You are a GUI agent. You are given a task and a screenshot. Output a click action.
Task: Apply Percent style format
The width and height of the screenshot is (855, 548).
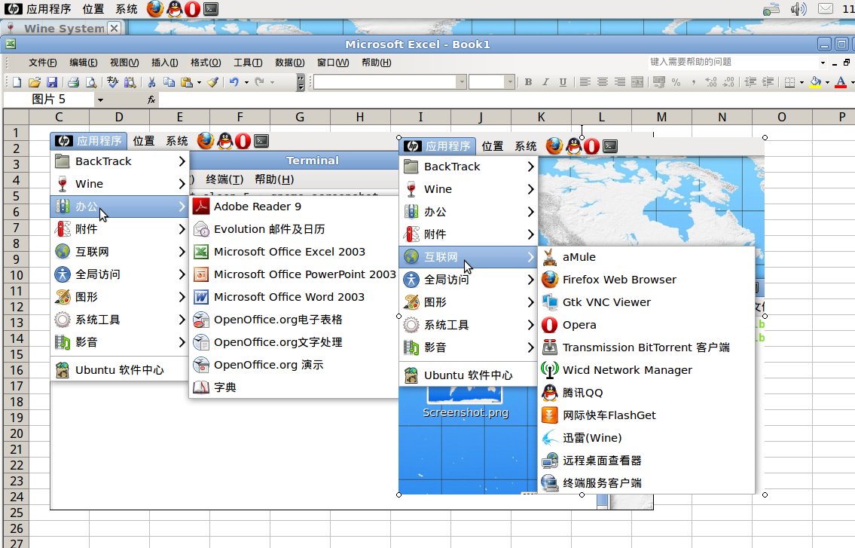point(676,82)
